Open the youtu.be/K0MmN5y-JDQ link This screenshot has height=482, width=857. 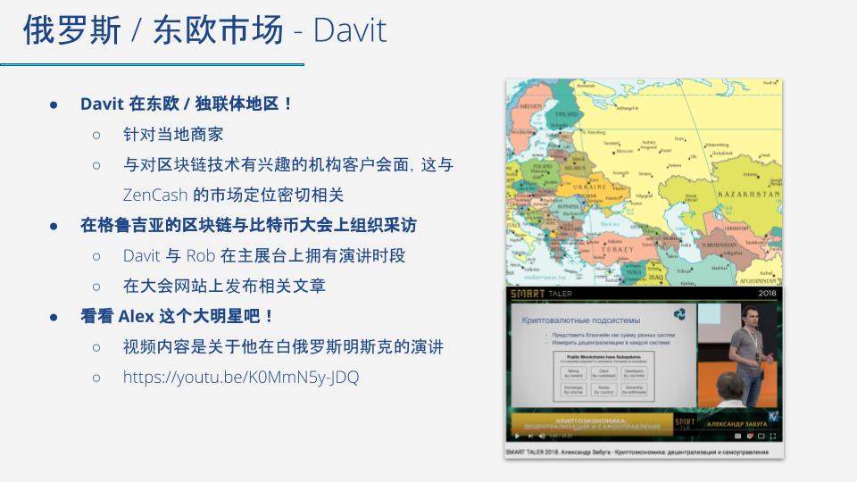[240, 377]
